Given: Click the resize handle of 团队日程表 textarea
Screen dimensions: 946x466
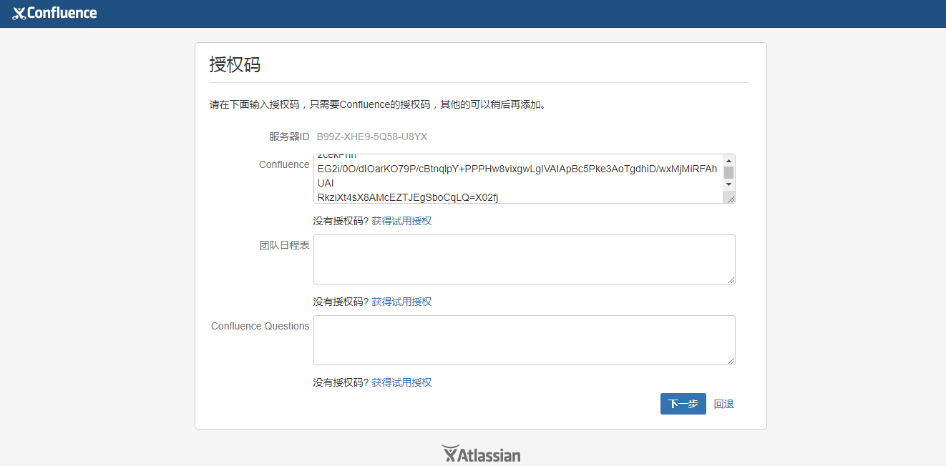Looking at the screenshot, I should click(x=731, y=279).
